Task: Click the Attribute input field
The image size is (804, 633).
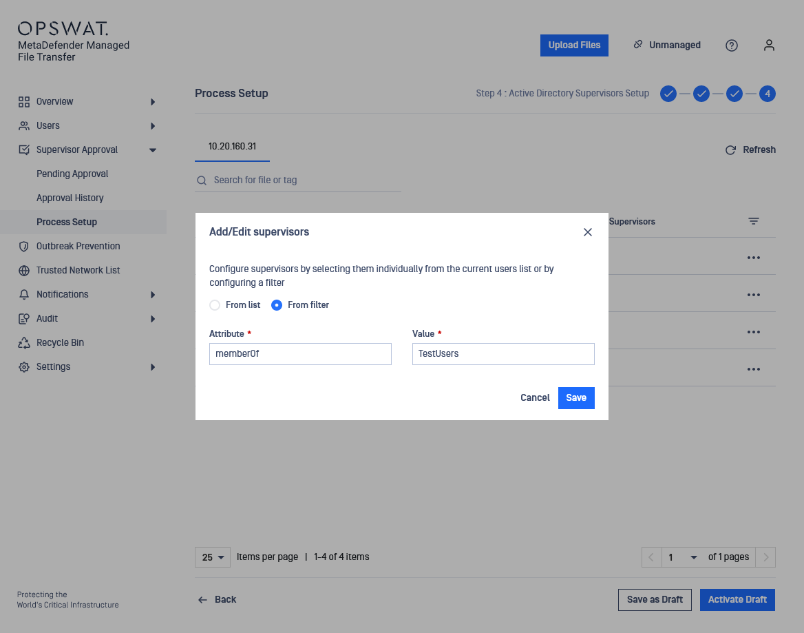Action: pos(300,354)
